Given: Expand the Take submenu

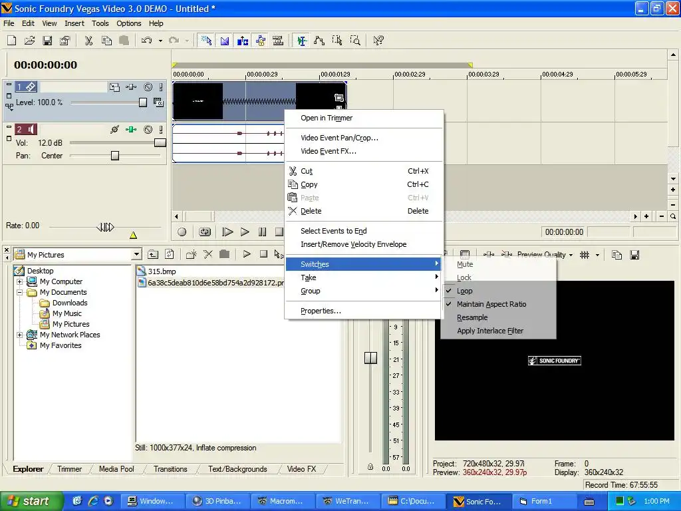Looking at the screenshot, I should [364, 277].
